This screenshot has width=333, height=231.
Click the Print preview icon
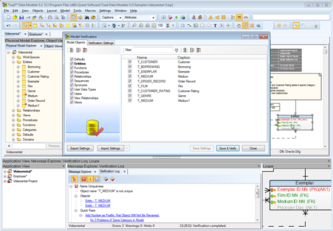click(56, 17)
